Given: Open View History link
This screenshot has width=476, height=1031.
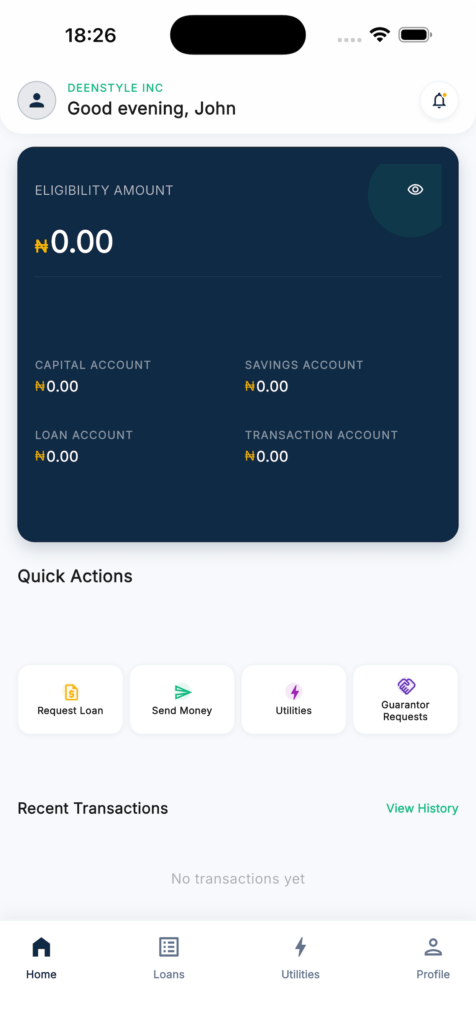Looking at the screenshot, I should click(422, 808).
